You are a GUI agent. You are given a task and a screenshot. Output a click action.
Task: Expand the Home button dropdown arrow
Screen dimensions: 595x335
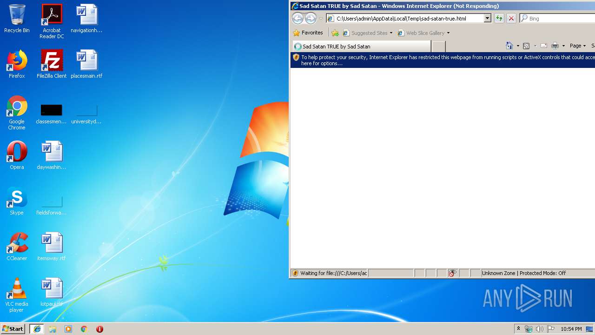pos(518,46)
